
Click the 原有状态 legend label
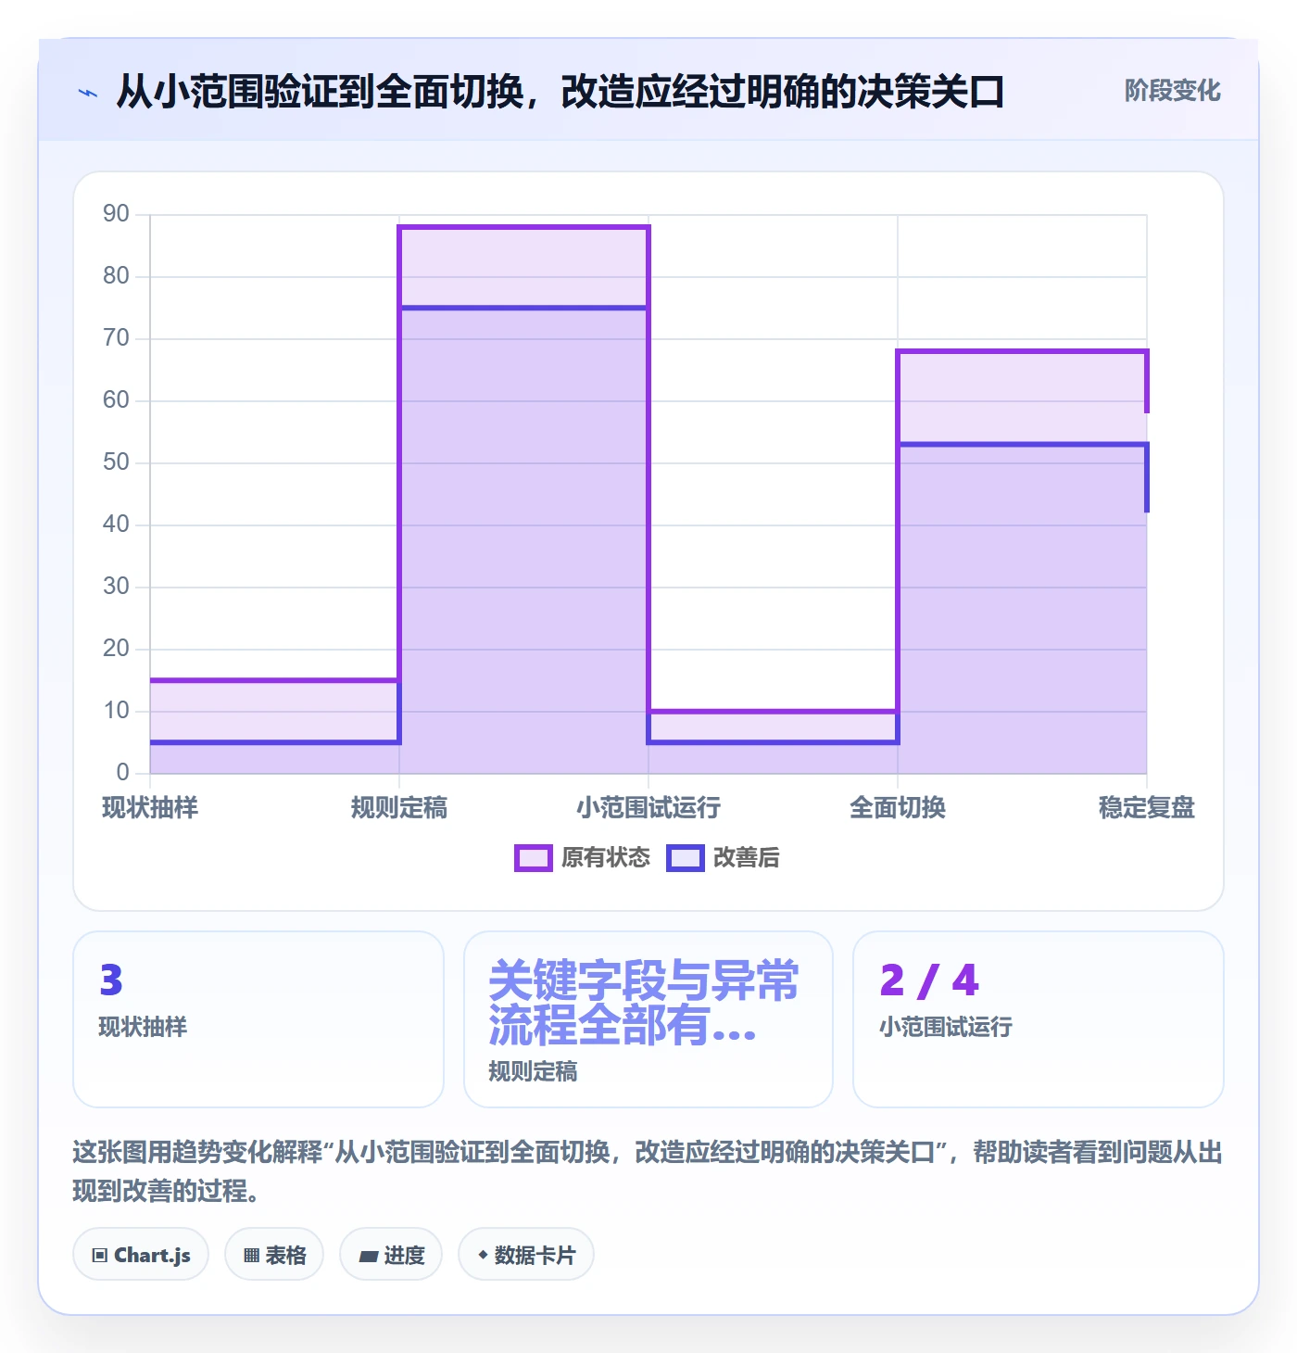pyautogui.click(x=606, y=858)
